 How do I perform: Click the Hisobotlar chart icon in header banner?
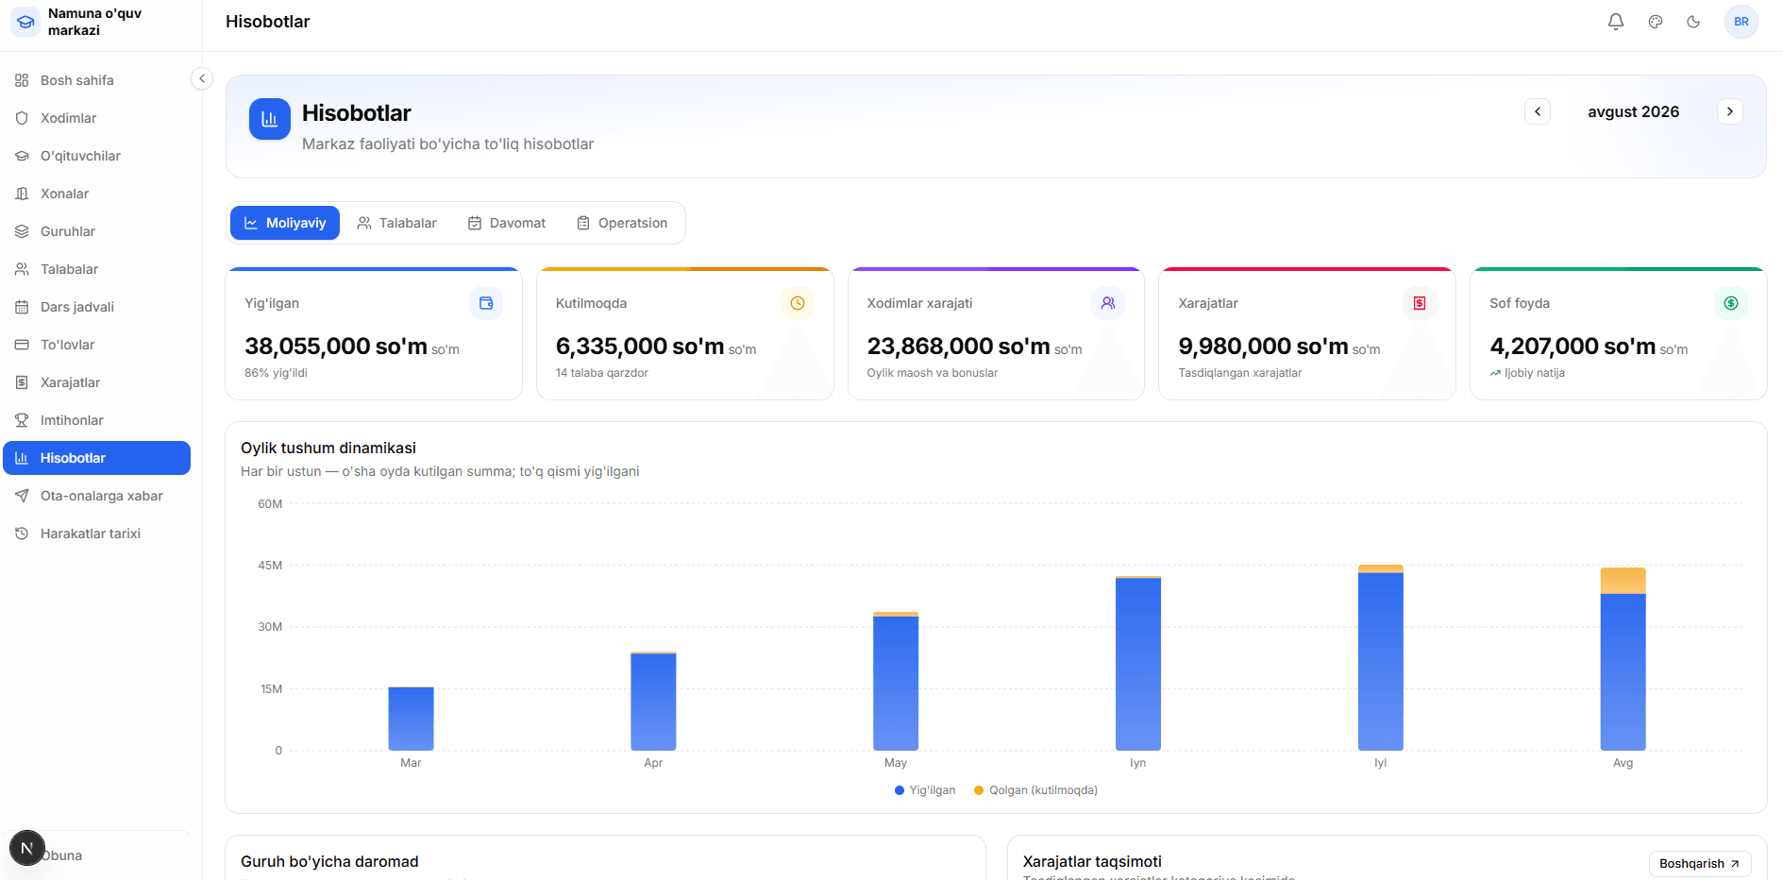270,119
